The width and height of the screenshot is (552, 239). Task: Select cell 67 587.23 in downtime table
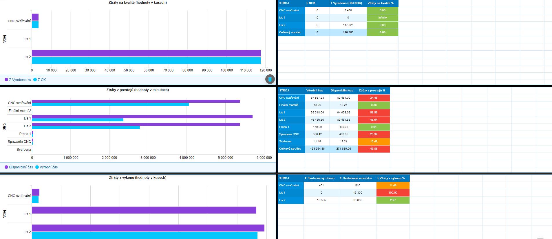[x=317, y=98]
